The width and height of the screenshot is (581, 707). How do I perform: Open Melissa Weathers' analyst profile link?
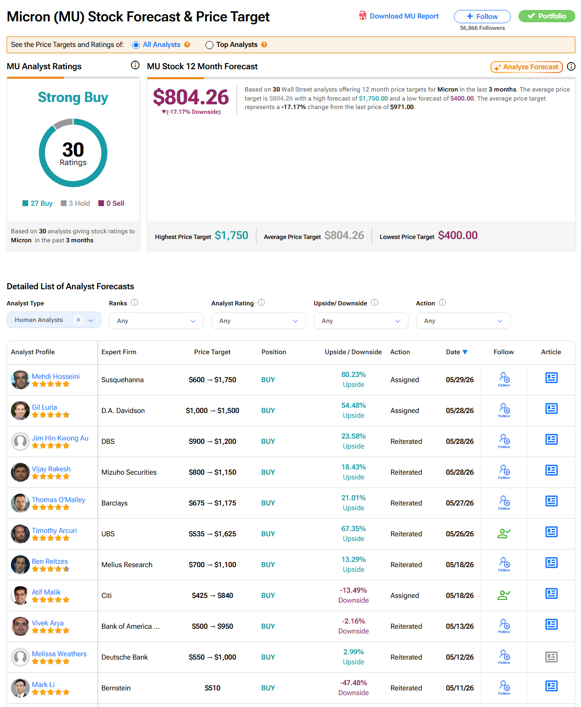[59, 654]
